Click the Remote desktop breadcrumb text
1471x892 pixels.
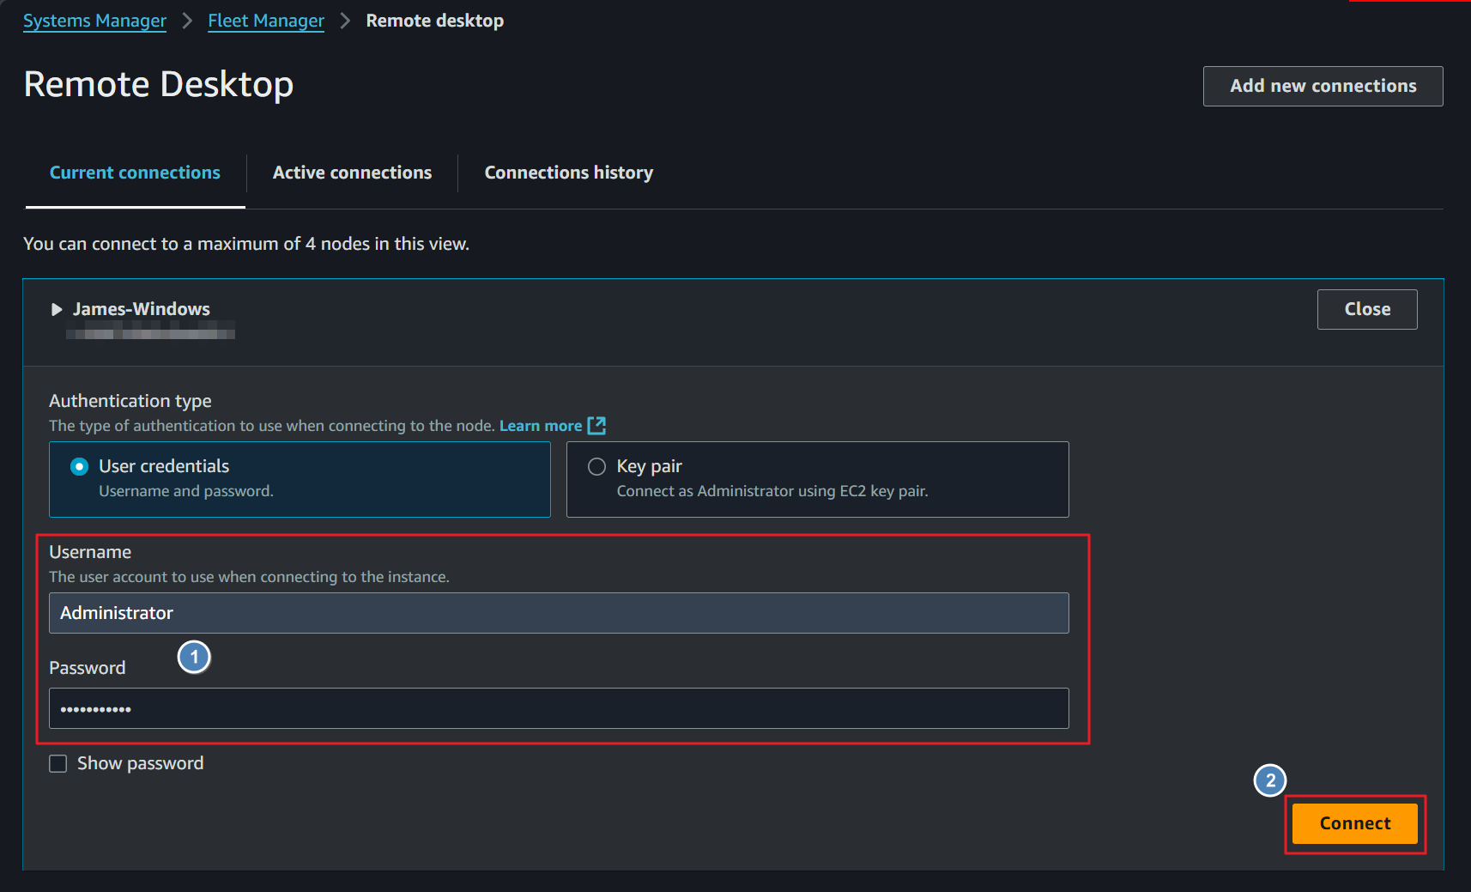(x=435, y=21)
